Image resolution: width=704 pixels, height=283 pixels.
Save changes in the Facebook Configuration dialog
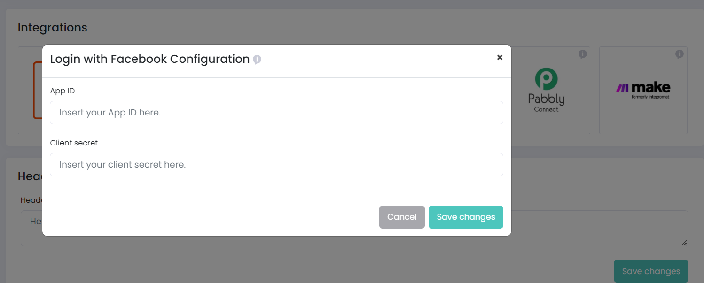click(x=466, y=217)
